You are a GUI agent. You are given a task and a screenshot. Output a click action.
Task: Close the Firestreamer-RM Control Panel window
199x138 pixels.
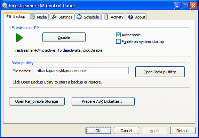[x=193, y=6]
